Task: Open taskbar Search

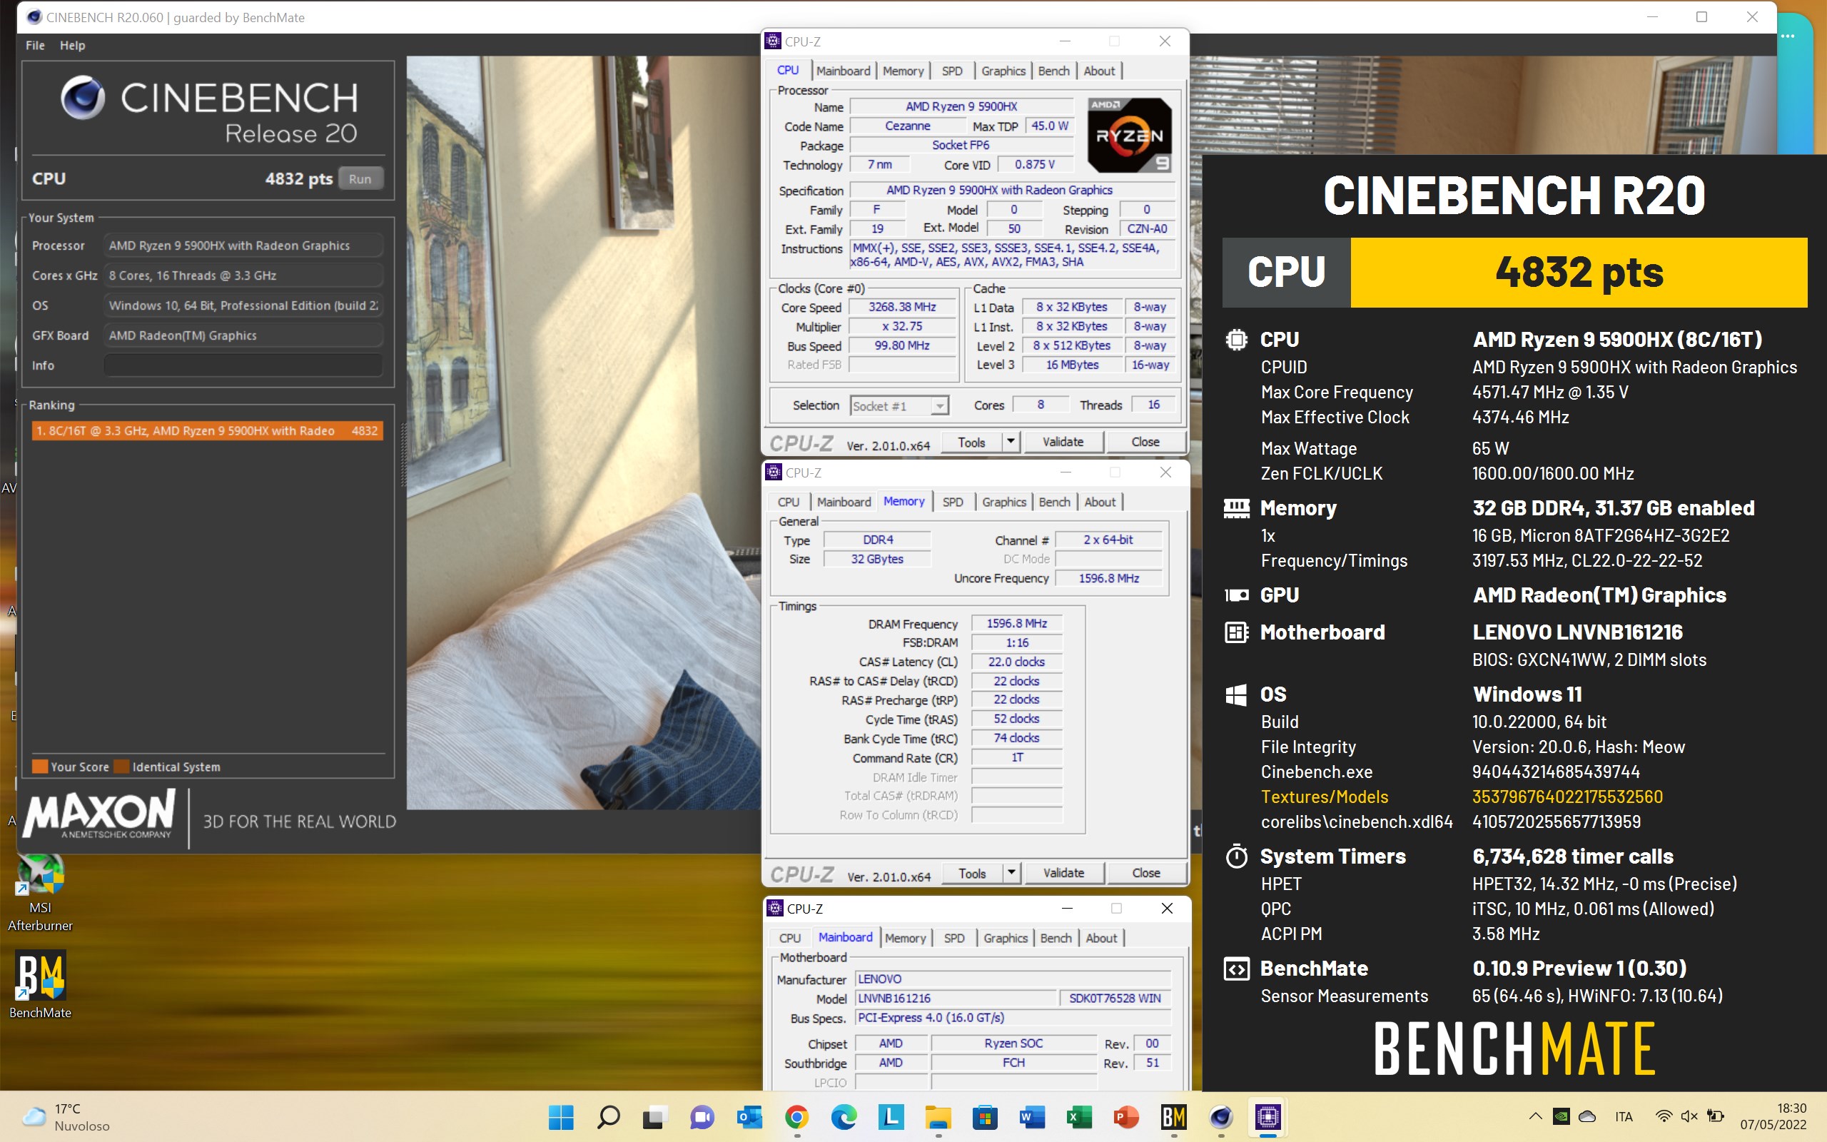Action: click(x=608, y=1116)
